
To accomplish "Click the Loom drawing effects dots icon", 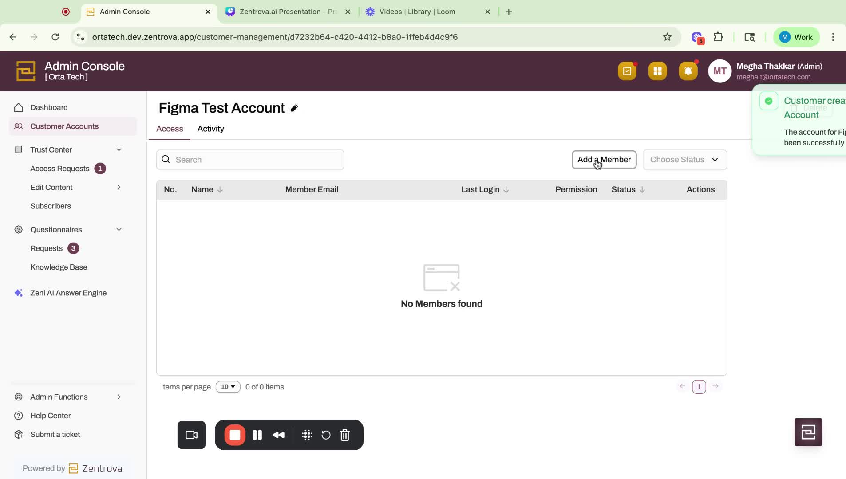I will point(307,435).
